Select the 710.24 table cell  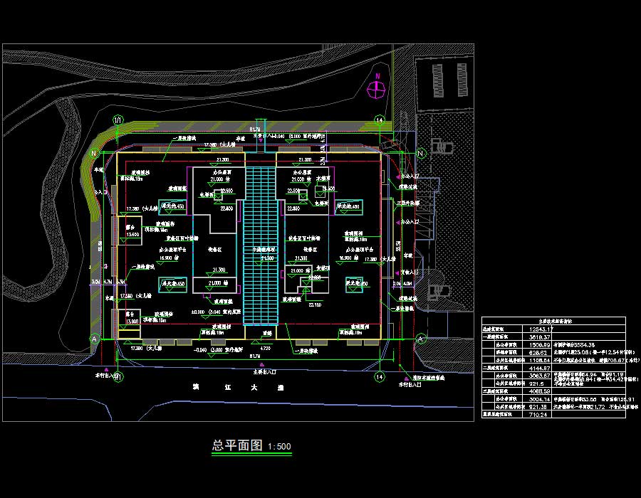click(538, 414)
